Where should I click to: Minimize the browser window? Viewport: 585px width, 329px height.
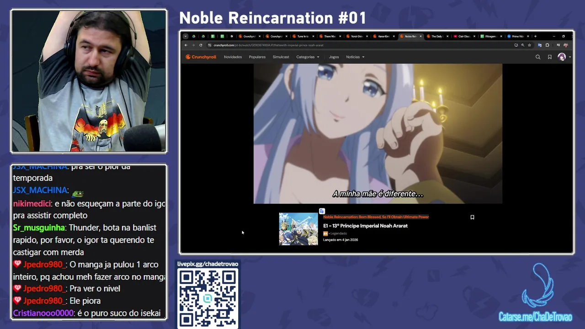coord(553,36)
